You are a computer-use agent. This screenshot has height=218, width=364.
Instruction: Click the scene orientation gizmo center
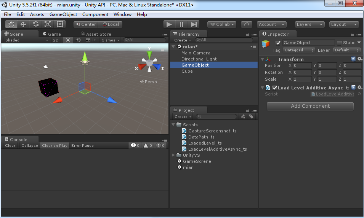click(x=149, y=62)
